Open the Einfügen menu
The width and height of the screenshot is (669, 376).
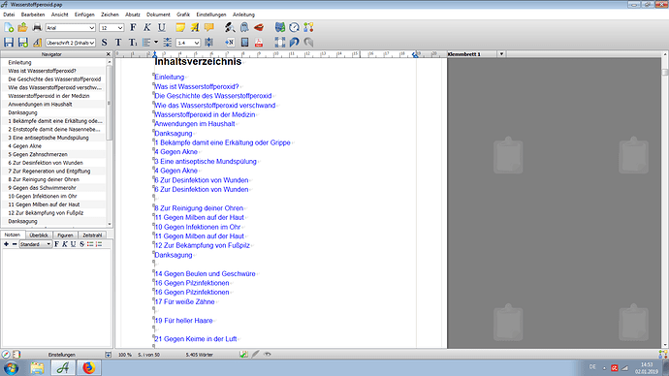pos(84,15)
